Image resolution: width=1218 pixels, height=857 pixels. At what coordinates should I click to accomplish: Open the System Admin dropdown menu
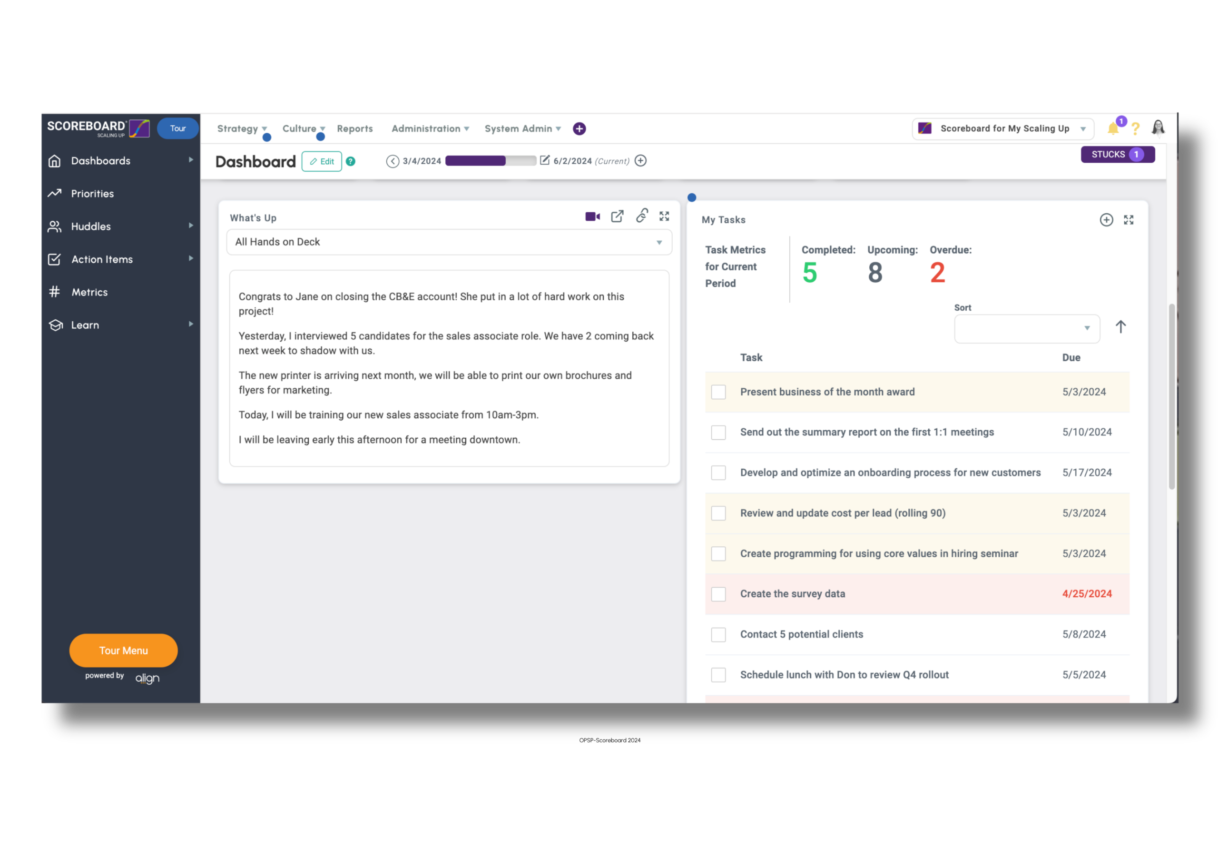[x=522, y=129]
